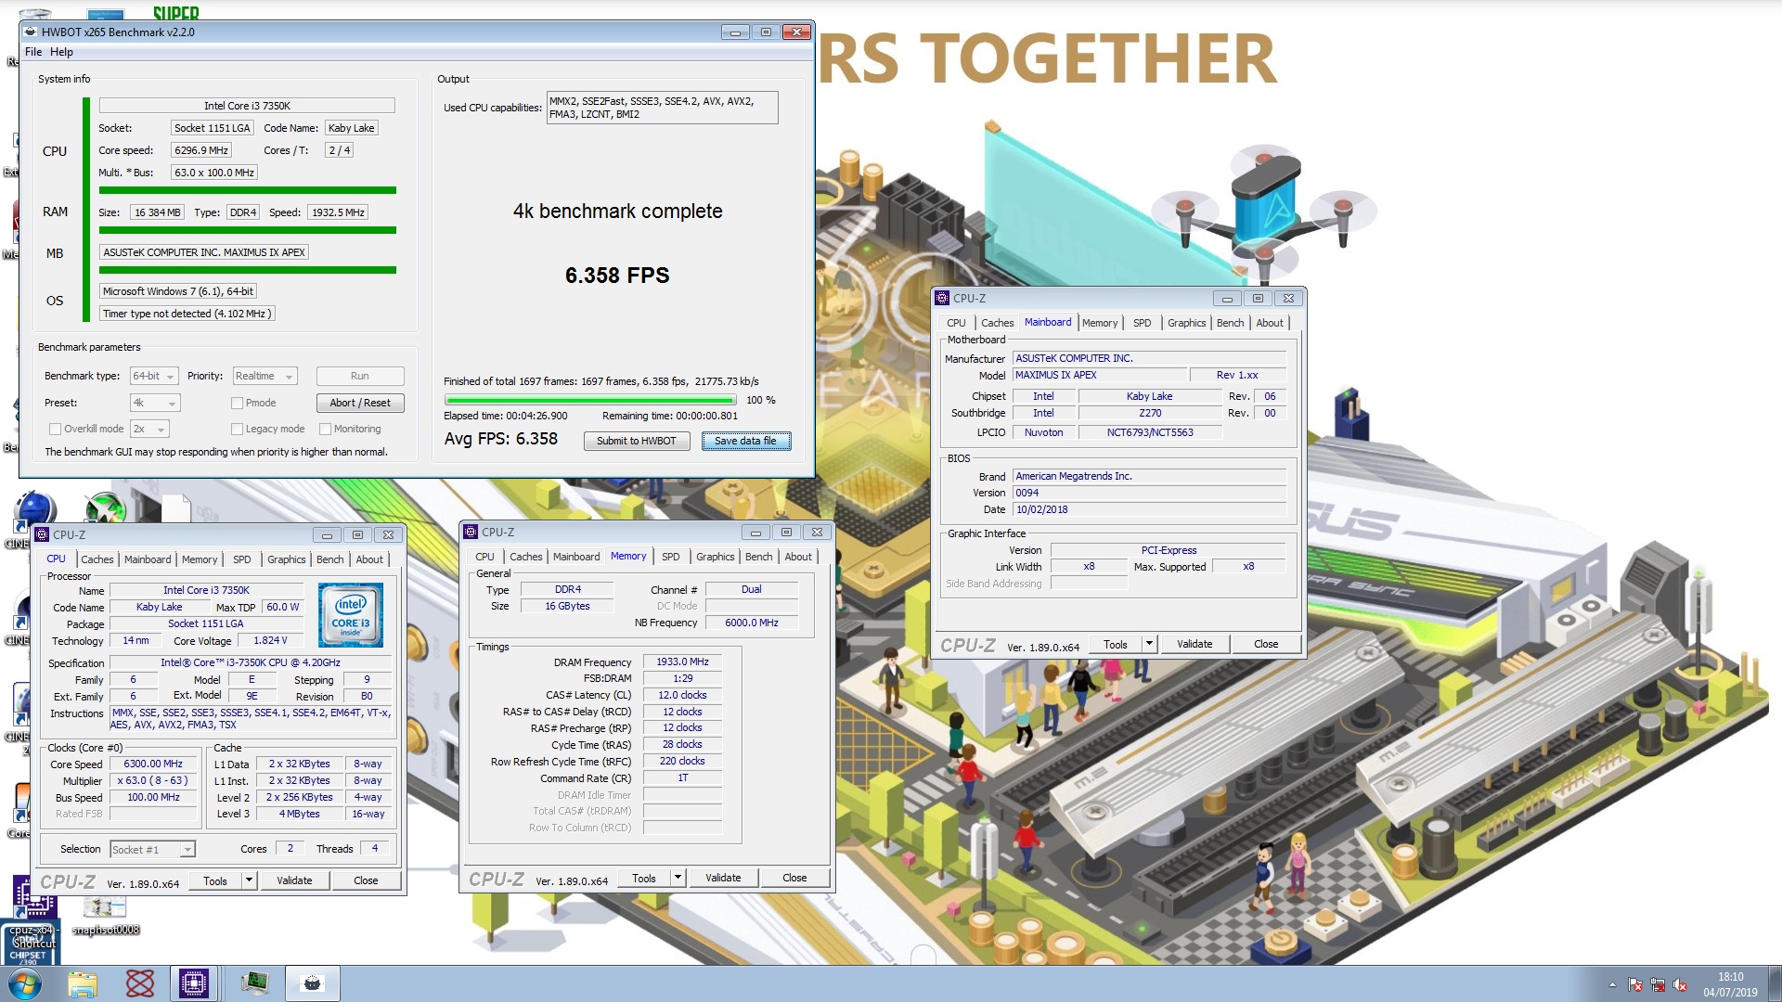The height and width of the screenshot is (1002, 1782).
Task: Expand the Tools arrow in the Mainboard window
Action: pos(1149,644)
